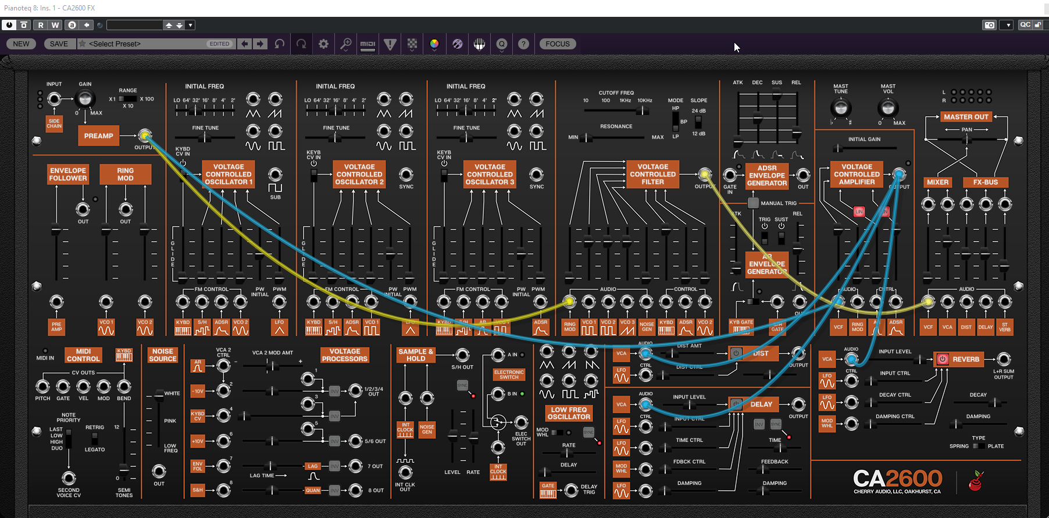1049x518 pixels.
Task: Go to next preset arrow
Action: point(260,44)
